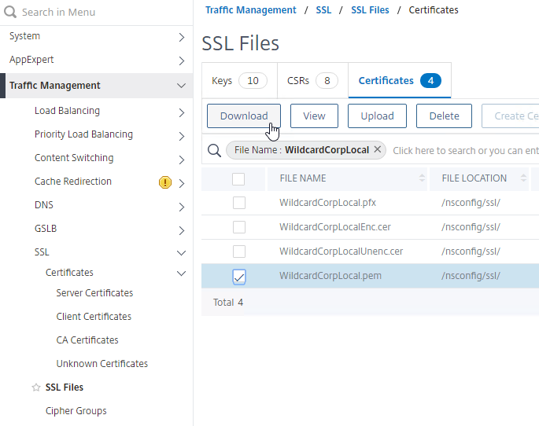Check the WildcardCorpLocal.pfx row checkbox
The image size is (539, 426).
coord(238,203)
